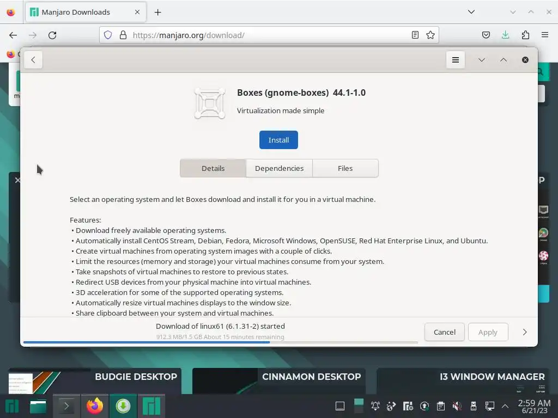Click the Manjaro taskbar window entry
Image resolution: width=558 pixels, height=418 pixels.
pyautogui.click(x=151, y=406)
